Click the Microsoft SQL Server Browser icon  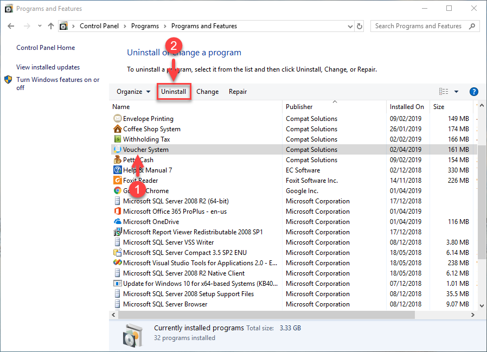pos(117,304)
